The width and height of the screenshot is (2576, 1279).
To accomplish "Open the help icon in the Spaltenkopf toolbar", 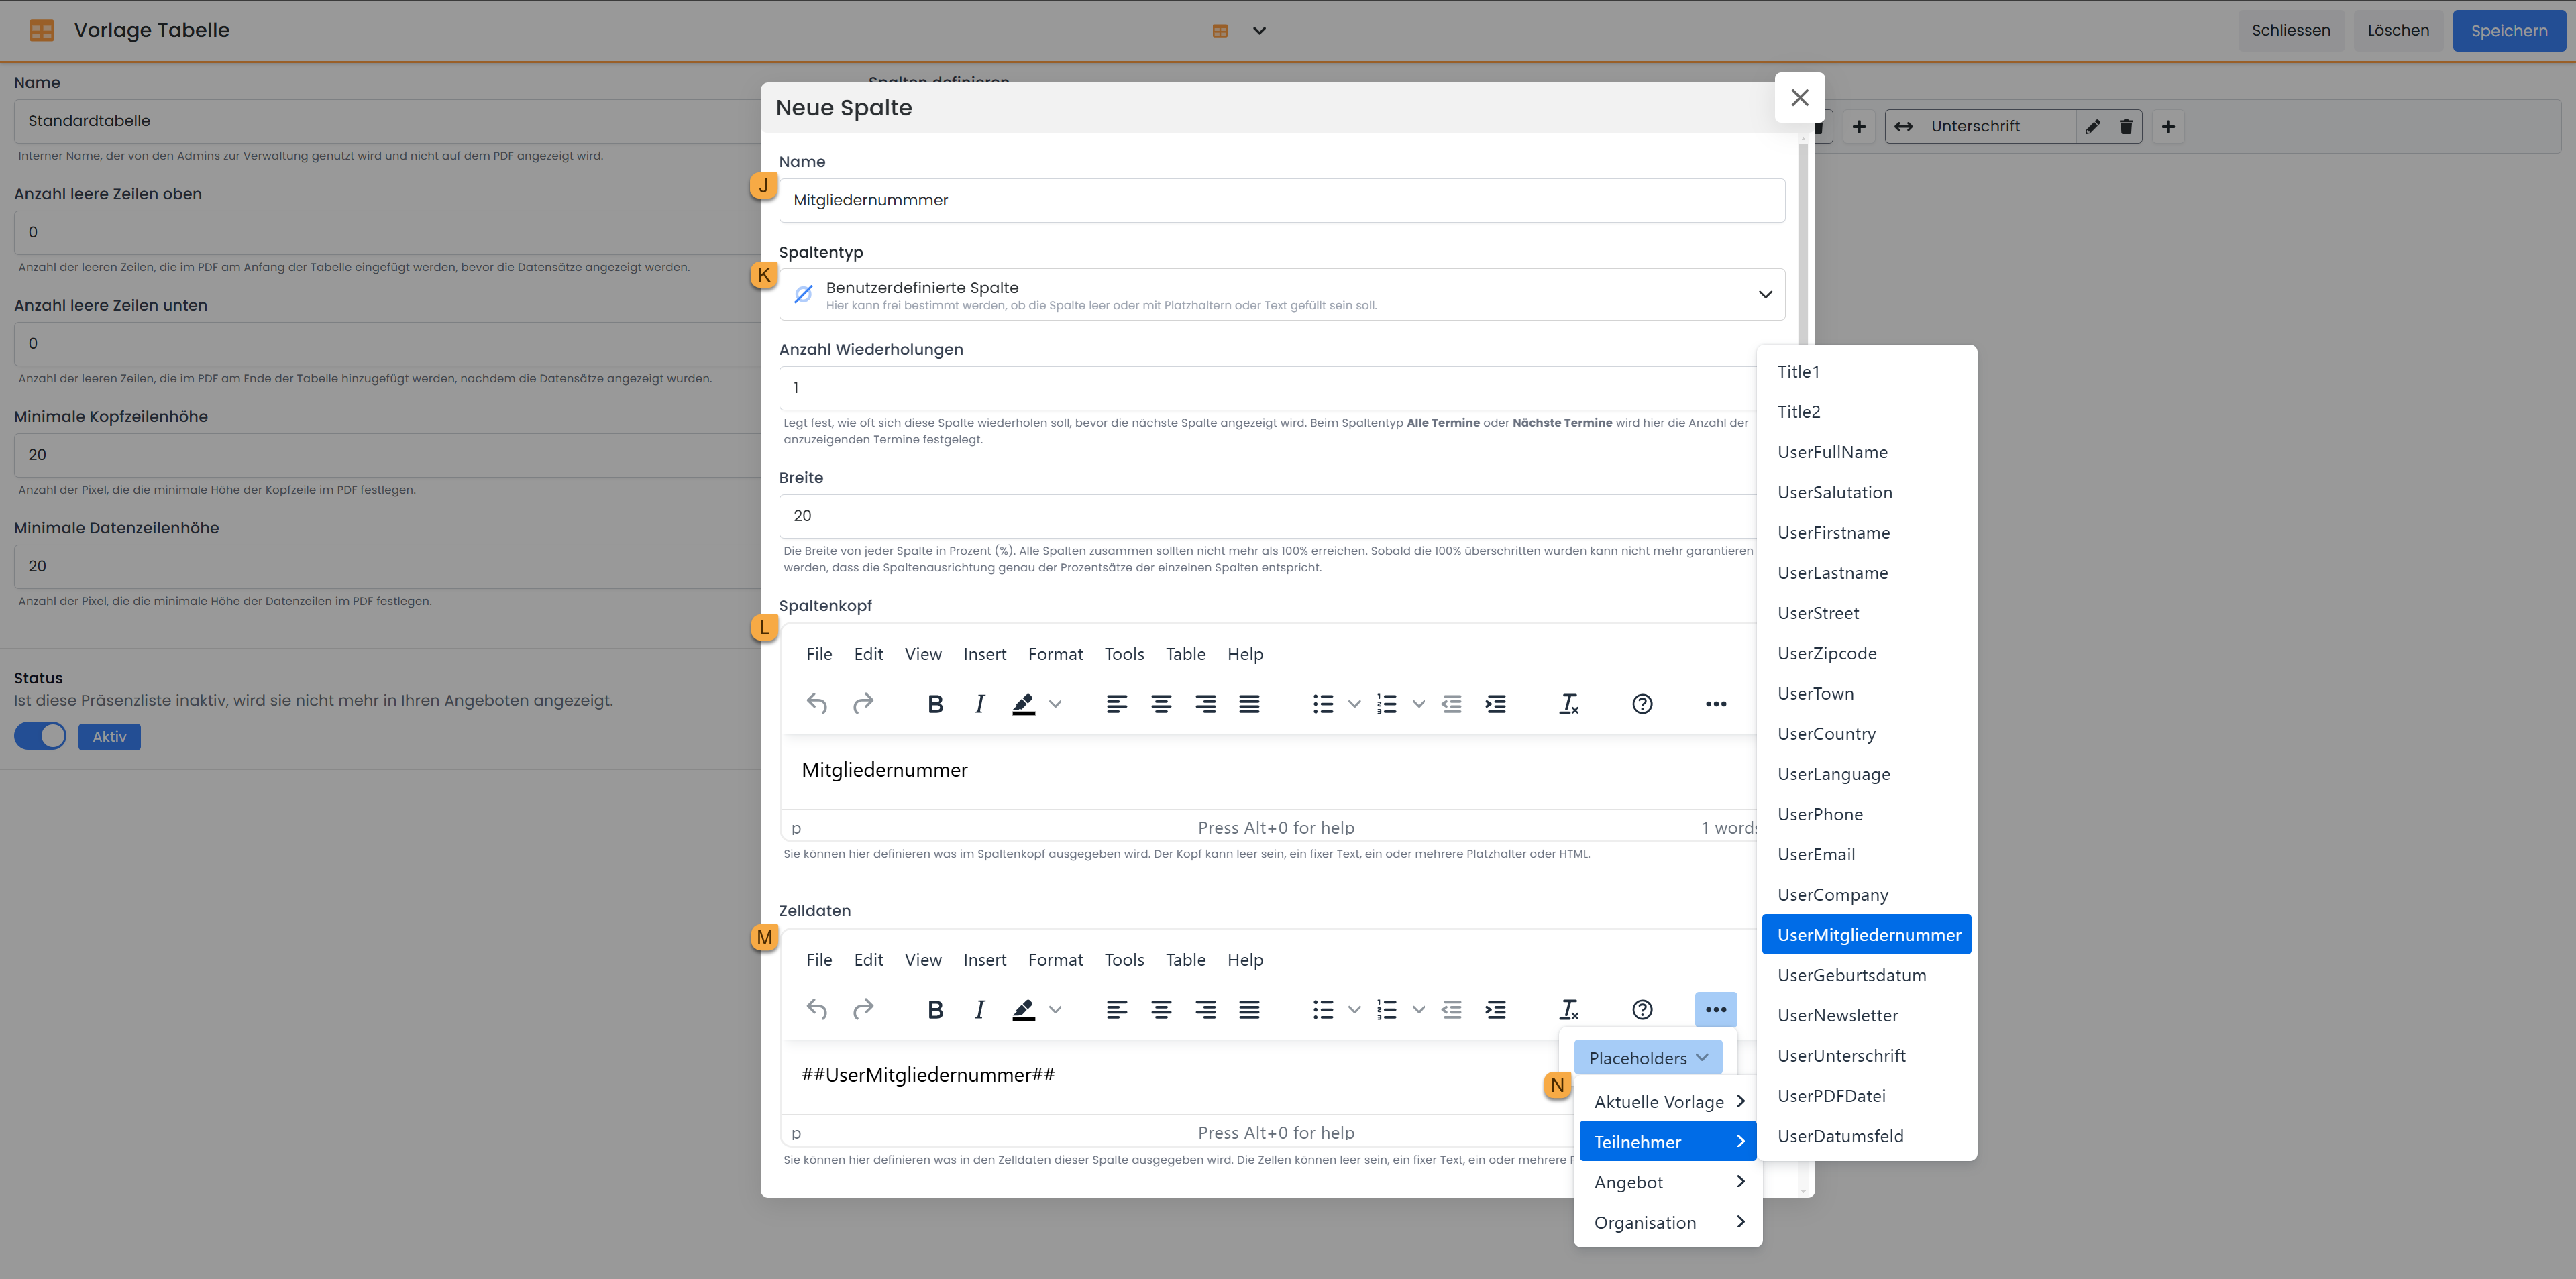I will coord(1642,704).
